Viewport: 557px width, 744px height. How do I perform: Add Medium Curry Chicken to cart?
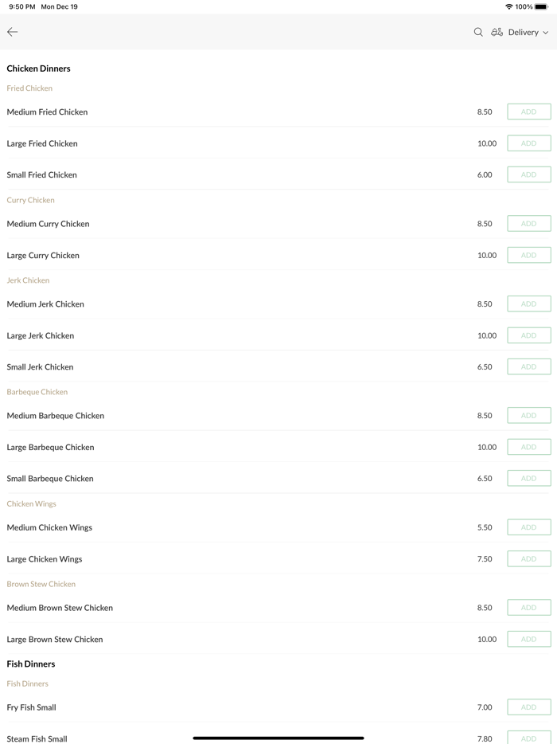pyautogui.click(x=528, y=224)
